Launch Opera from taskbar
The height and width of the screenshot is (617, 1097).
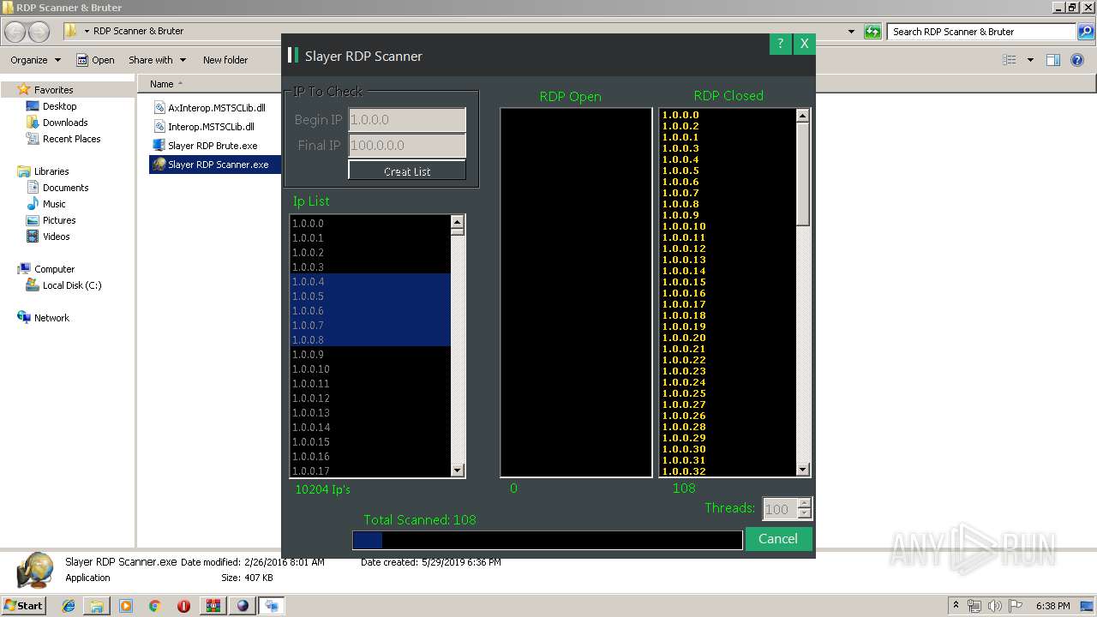(x=183, y=606)
